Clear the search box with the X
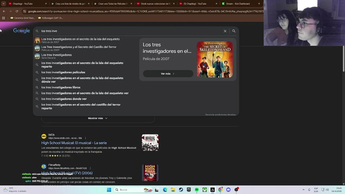 [x=225, y=31]
